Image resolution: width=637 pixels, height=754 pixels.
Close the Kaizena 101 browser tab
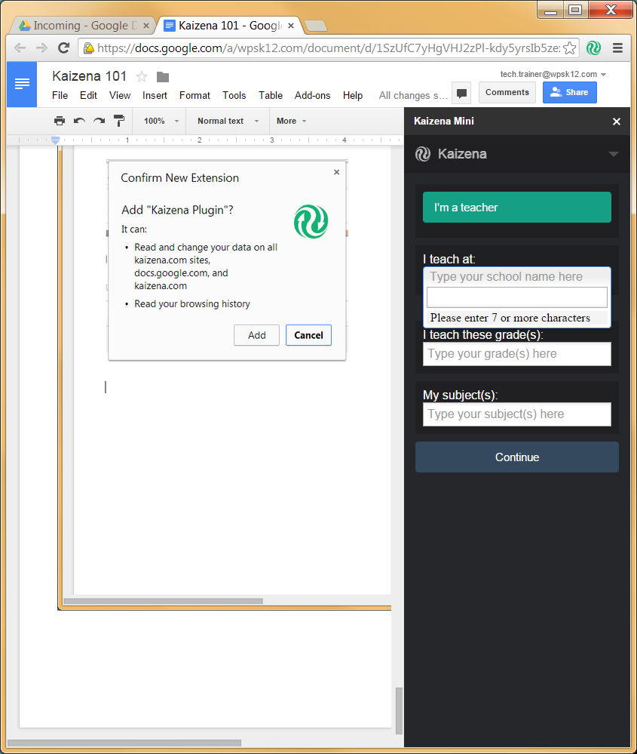[x=291, y=26]
